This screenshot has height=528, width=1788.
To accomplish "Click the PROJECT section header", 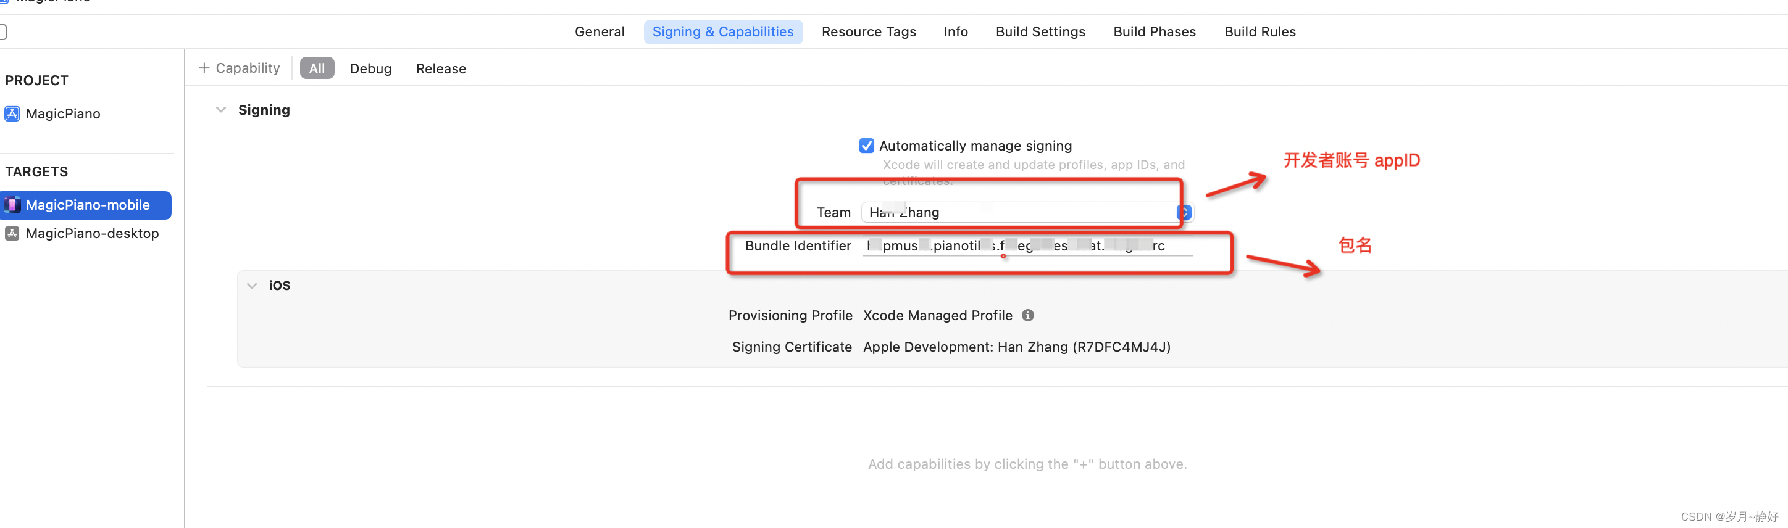I will (x=37, y=80).
